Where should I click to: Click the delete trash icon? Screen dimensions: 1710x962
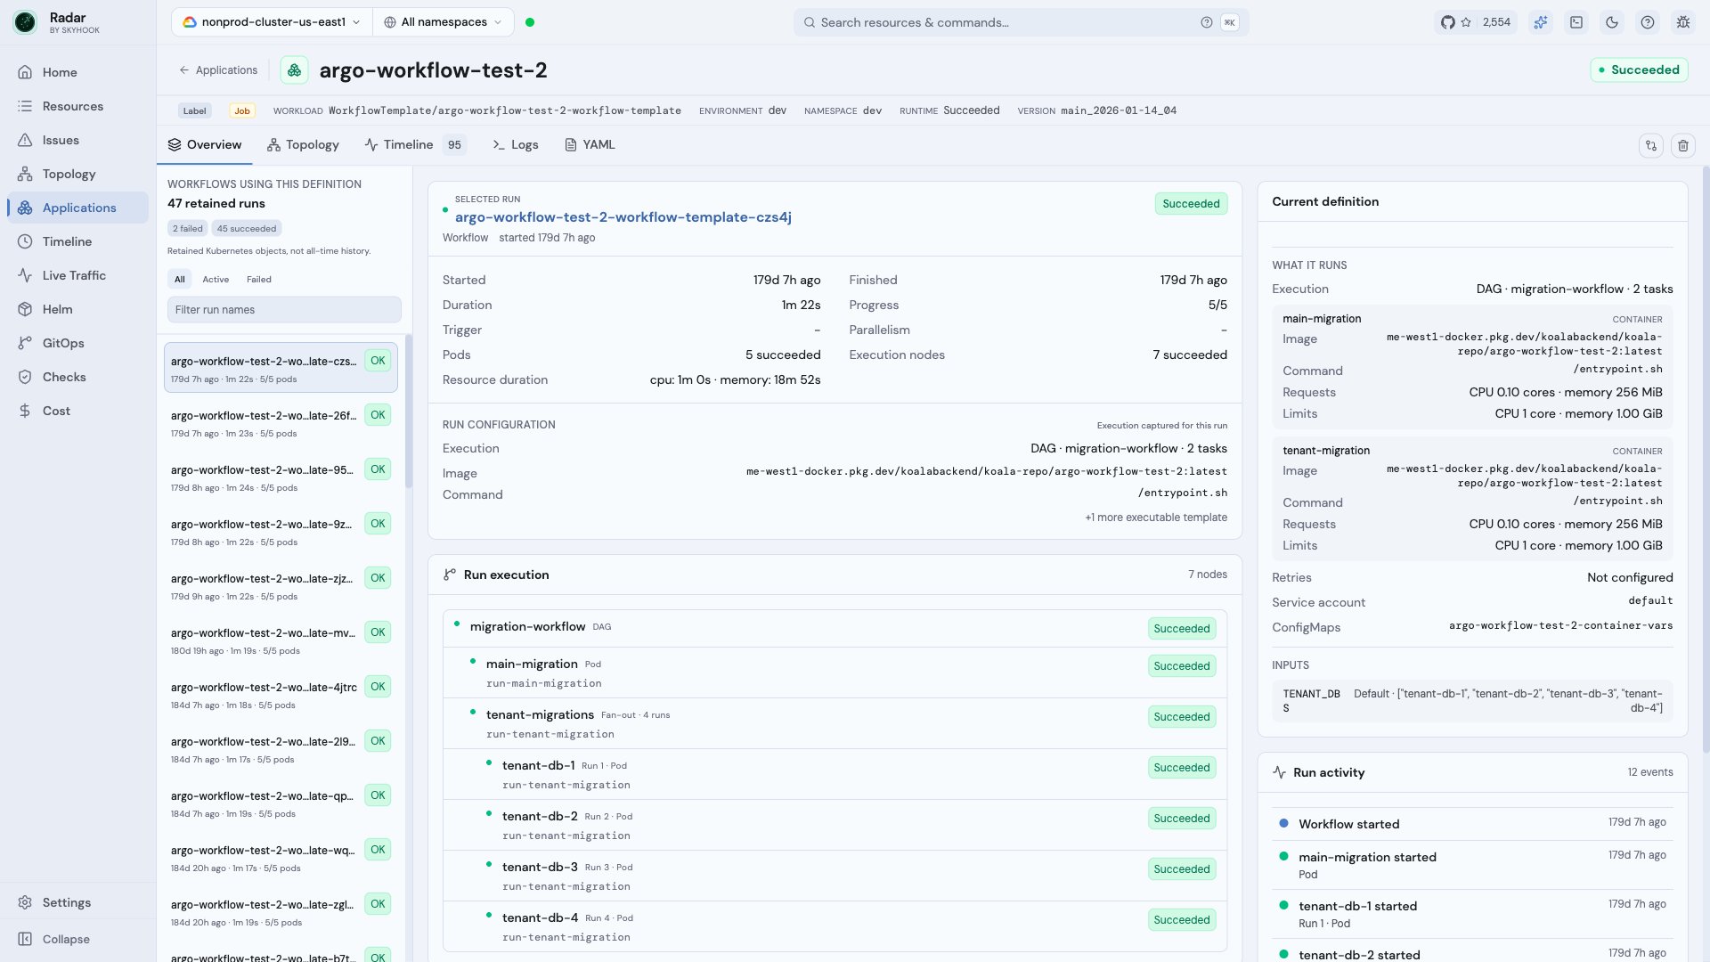click(x=1683, y=145)
